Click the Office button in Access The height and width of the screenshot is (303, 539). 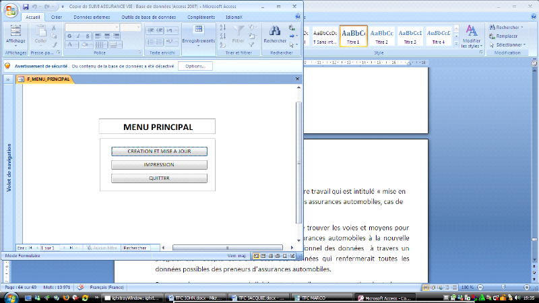(x=11, y=11)
